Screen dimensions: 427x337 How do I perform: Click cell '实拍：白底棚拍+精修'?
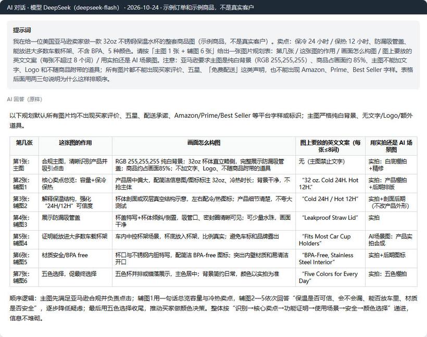click(391, 165)
